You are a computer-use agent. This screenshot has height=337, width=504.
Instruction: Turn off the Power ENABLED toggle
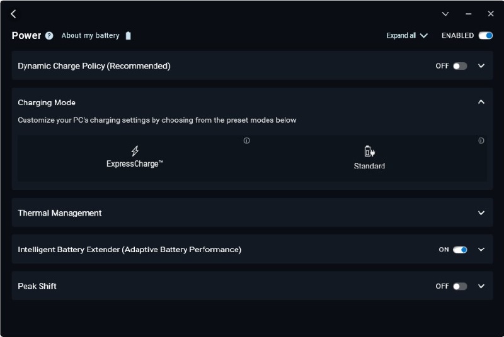click(x=485, y=36)
